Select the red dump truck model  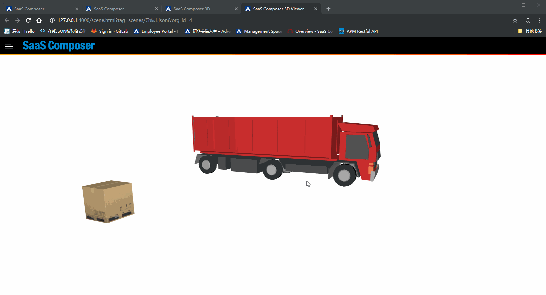[286, 150]
